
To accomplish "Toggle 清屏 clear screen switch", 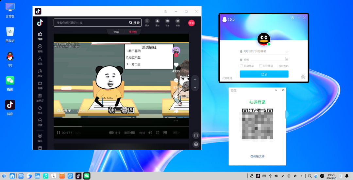I will pyautogui.click(x=133, y=133).
